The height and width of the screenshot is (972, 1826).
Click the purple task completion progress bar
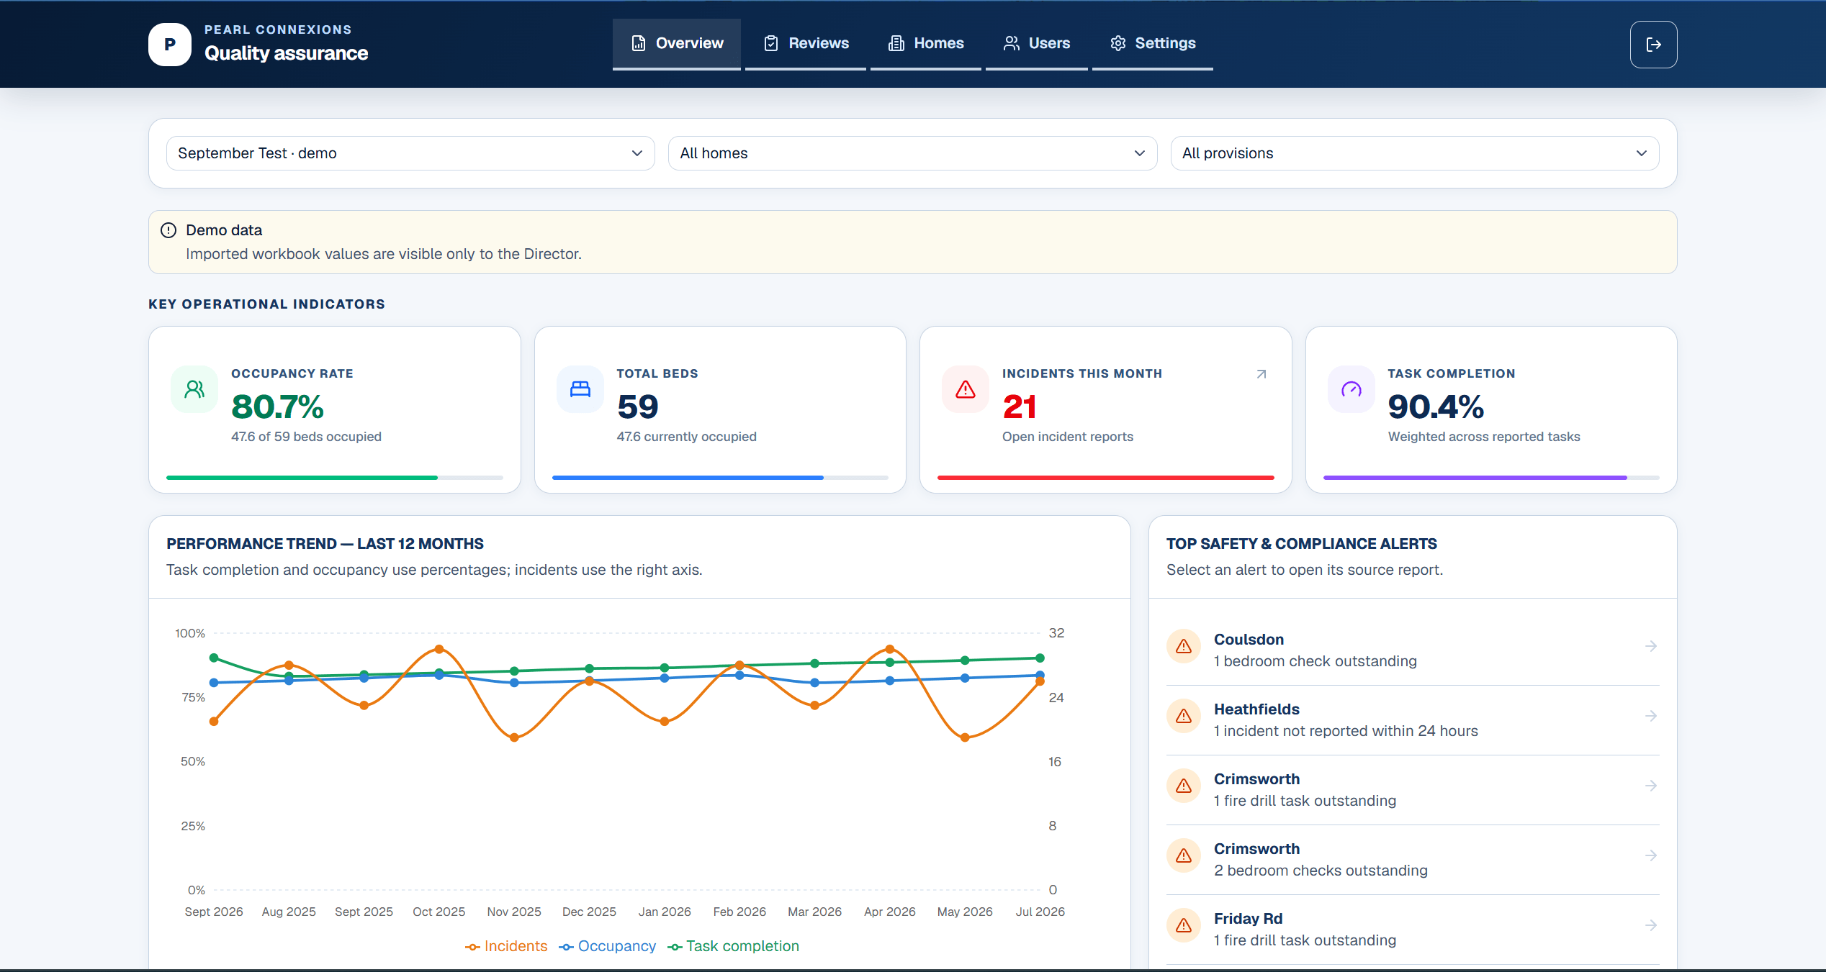(1491, 478)
